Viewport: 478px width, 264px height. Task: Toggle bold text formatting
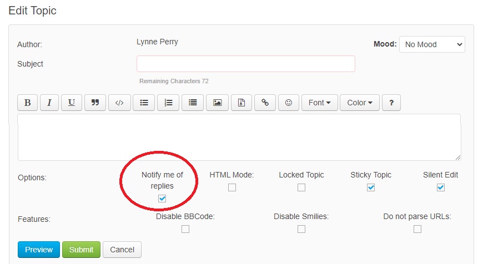(x=27, y=103)
